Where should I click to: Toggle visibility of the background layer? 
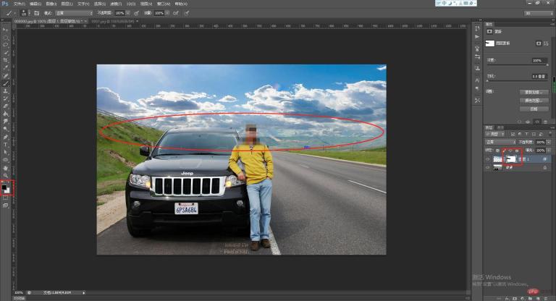[487, 167]
